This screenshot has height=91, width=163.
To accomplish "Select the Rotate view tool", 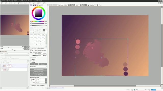I will click(35, 32).
